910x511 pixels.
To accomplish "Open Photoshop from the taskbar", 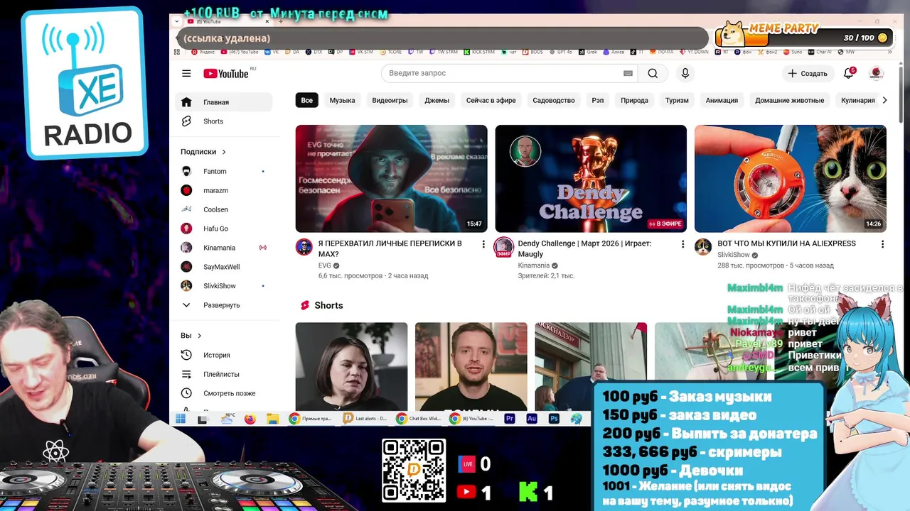I will [x=554, y=419].
